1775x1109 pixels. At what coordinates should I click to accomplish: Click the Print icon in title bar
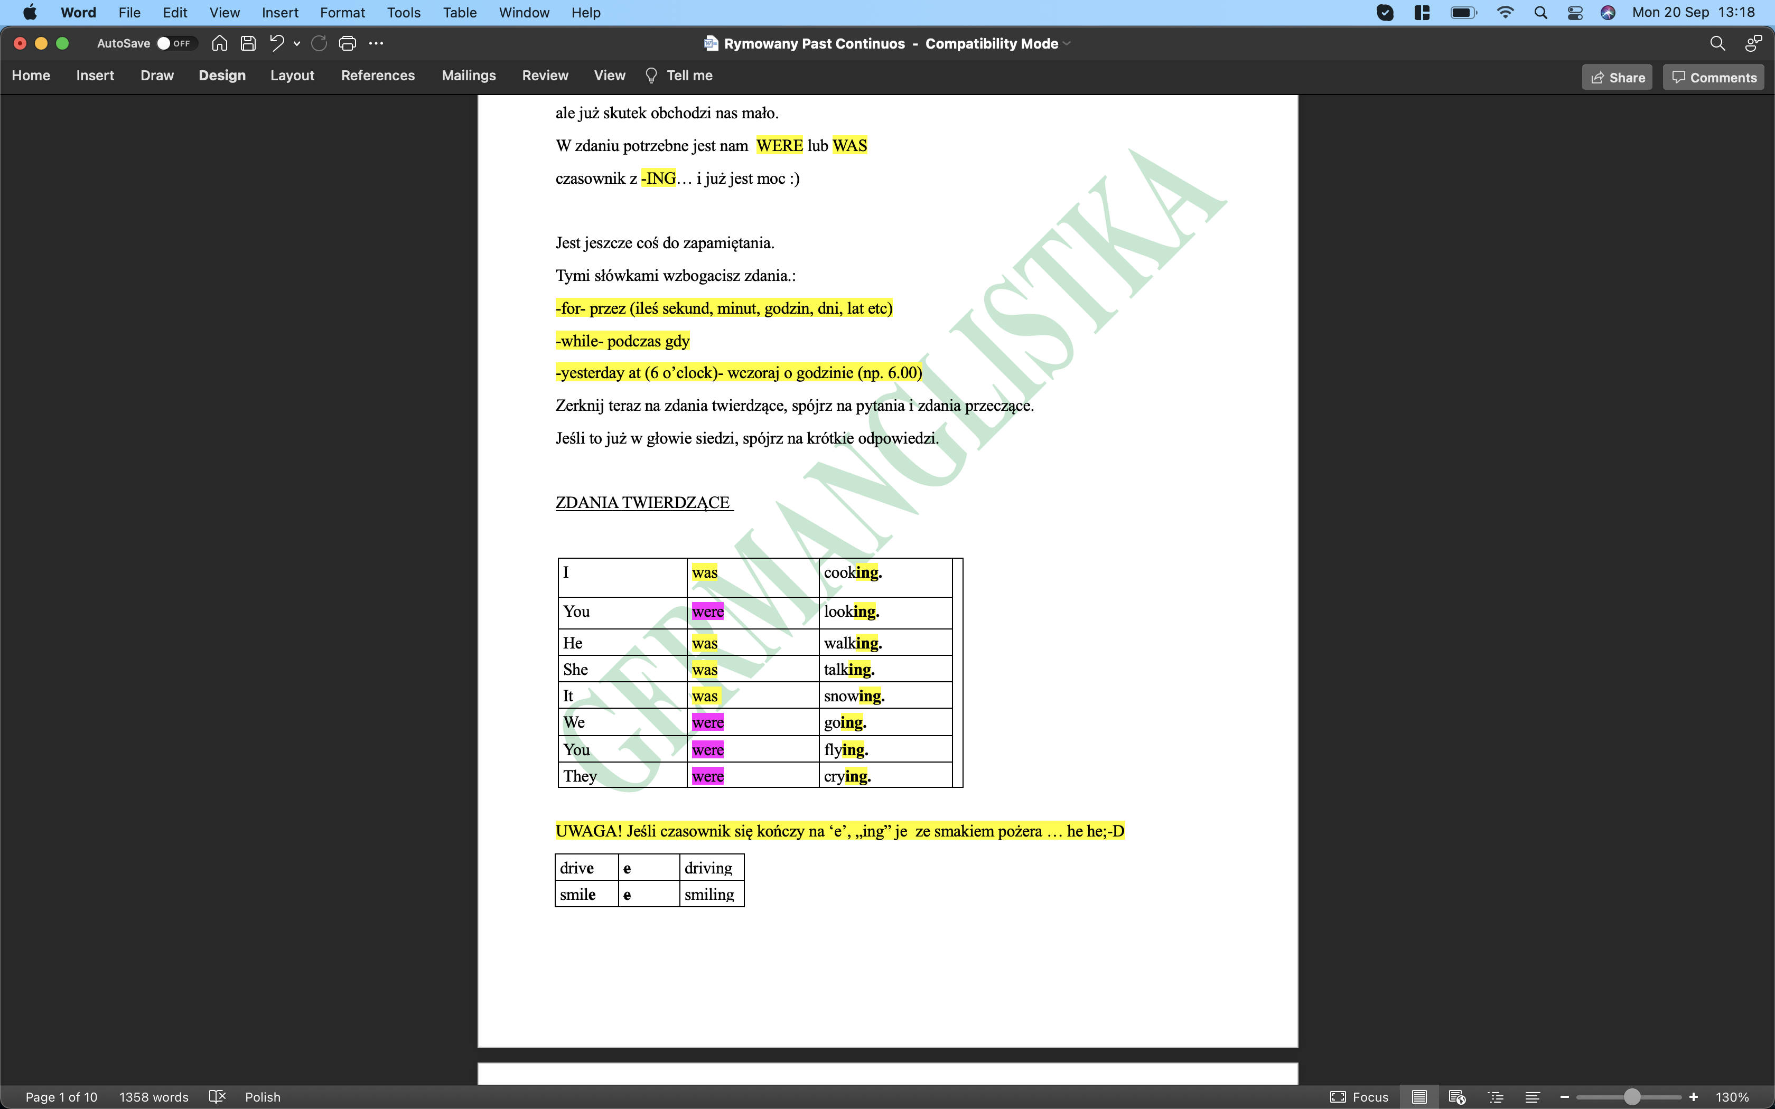pyautogui.click(x=348, y=43)
